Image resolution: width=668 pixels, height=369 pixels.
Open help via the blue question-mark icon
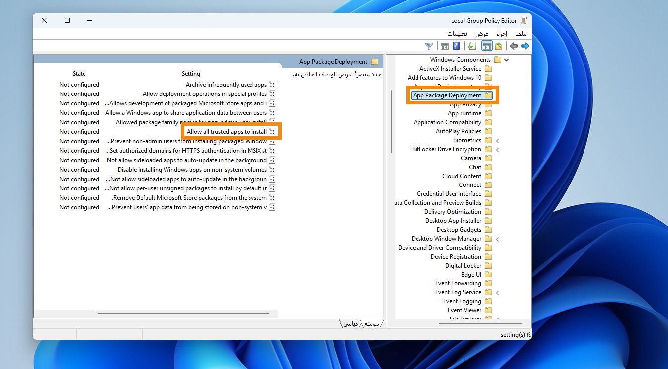coord(456,46)
